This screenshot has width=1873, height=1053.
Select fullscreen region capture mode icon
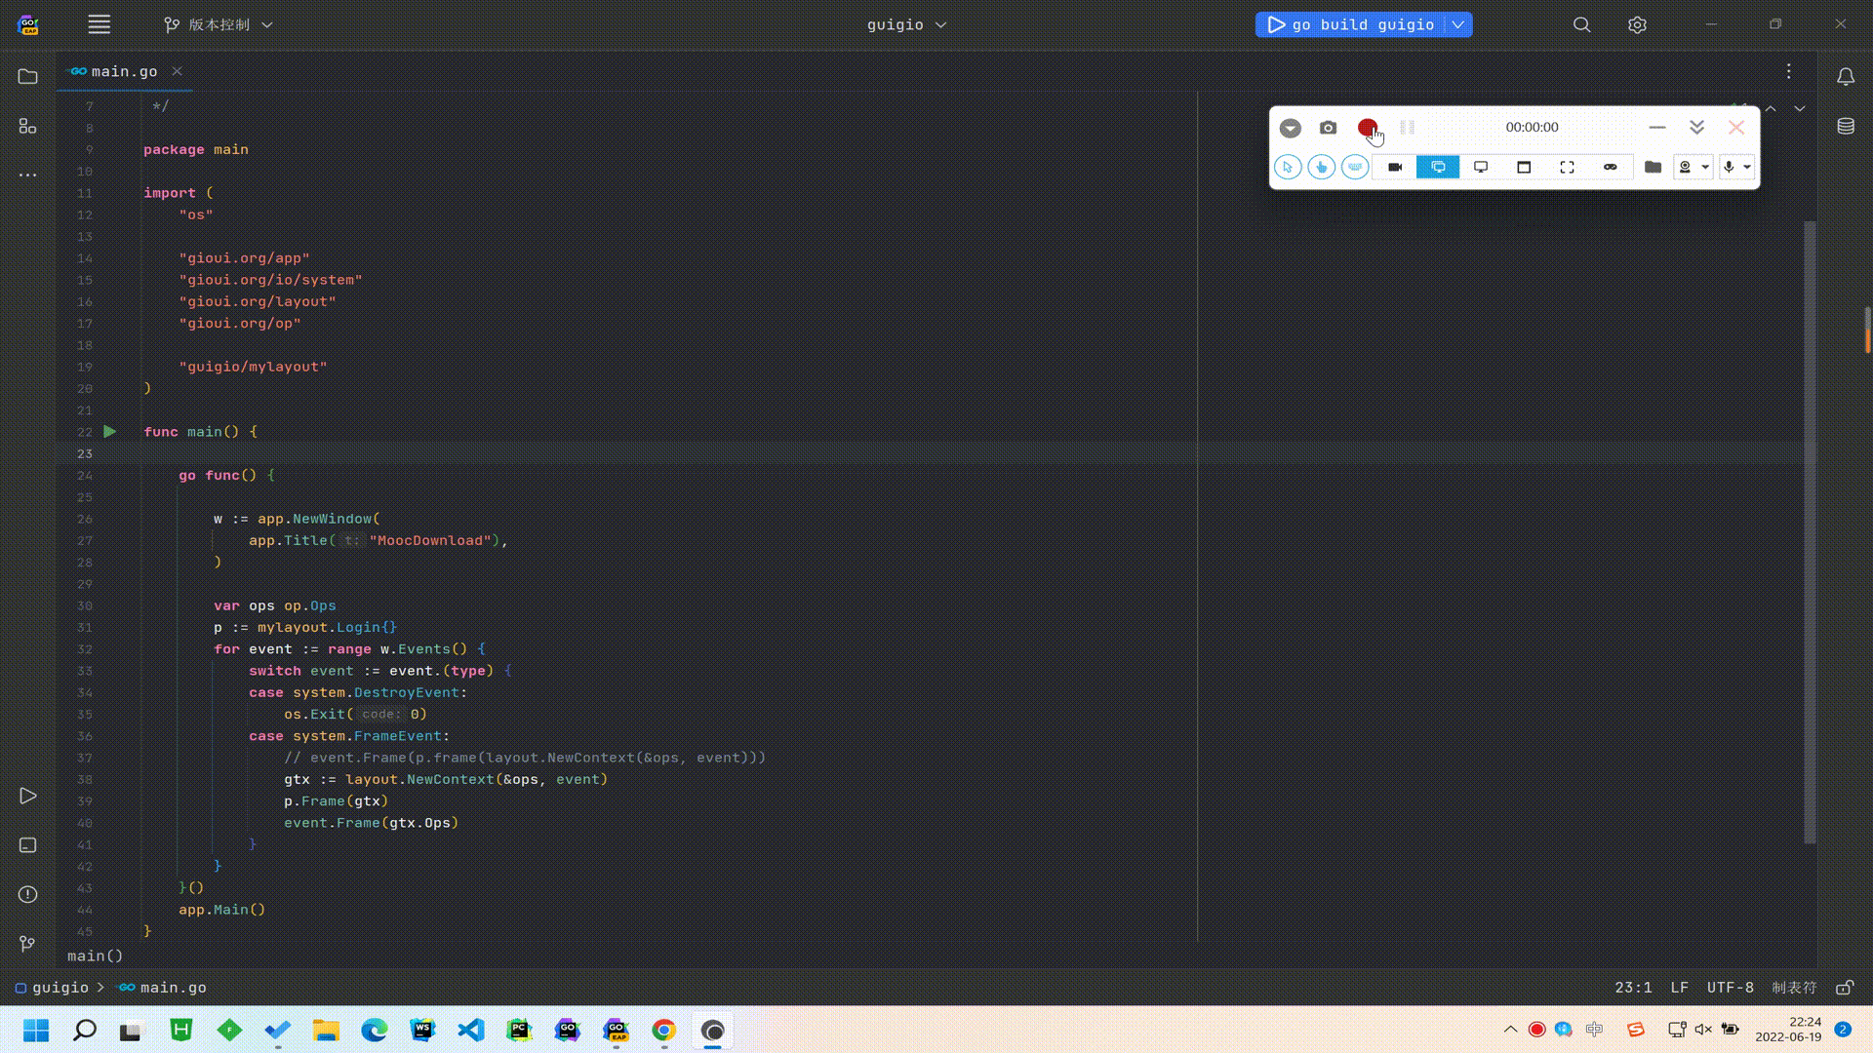[x=1567, y=168]
